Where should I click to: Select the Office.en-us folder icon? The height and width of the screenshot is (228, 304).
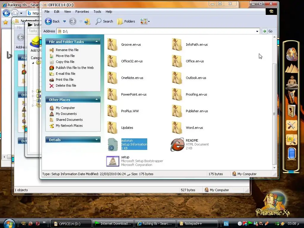click(177, 61)
